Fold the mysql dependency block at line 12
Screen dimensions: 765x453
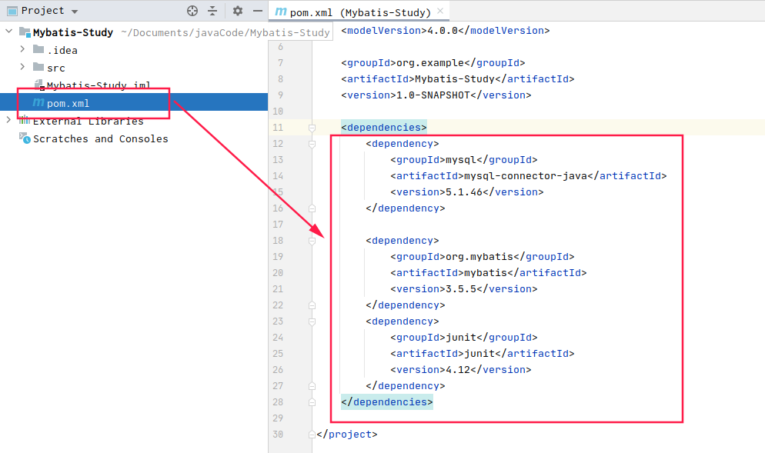coord(312,144)
